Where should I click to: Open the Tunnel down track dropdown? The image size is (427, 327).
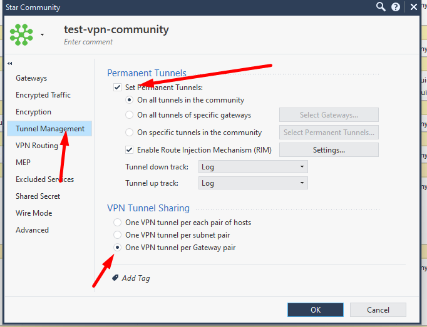[253, 167]
